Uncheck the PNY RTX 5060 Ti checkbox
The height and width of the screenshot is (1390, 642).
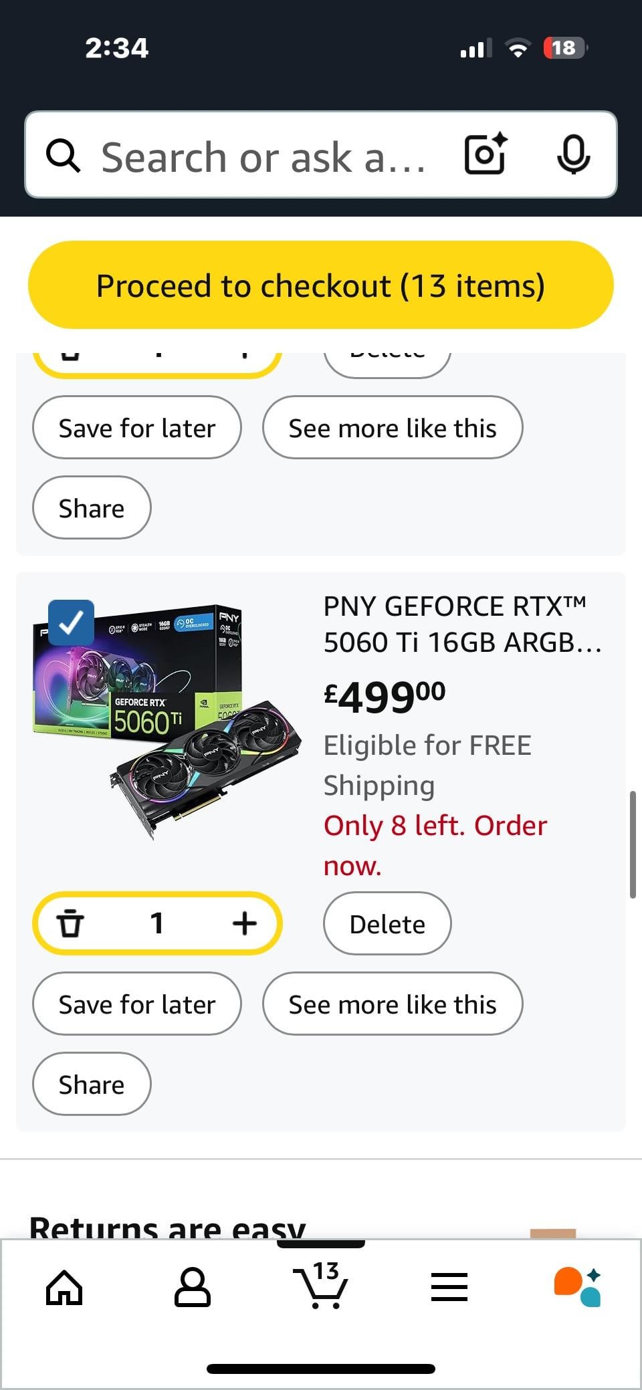coord(71,622)
